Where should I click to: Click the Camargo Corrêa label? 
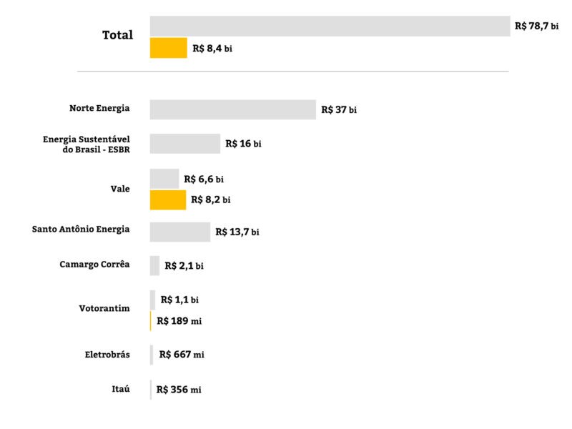(94, 265)
